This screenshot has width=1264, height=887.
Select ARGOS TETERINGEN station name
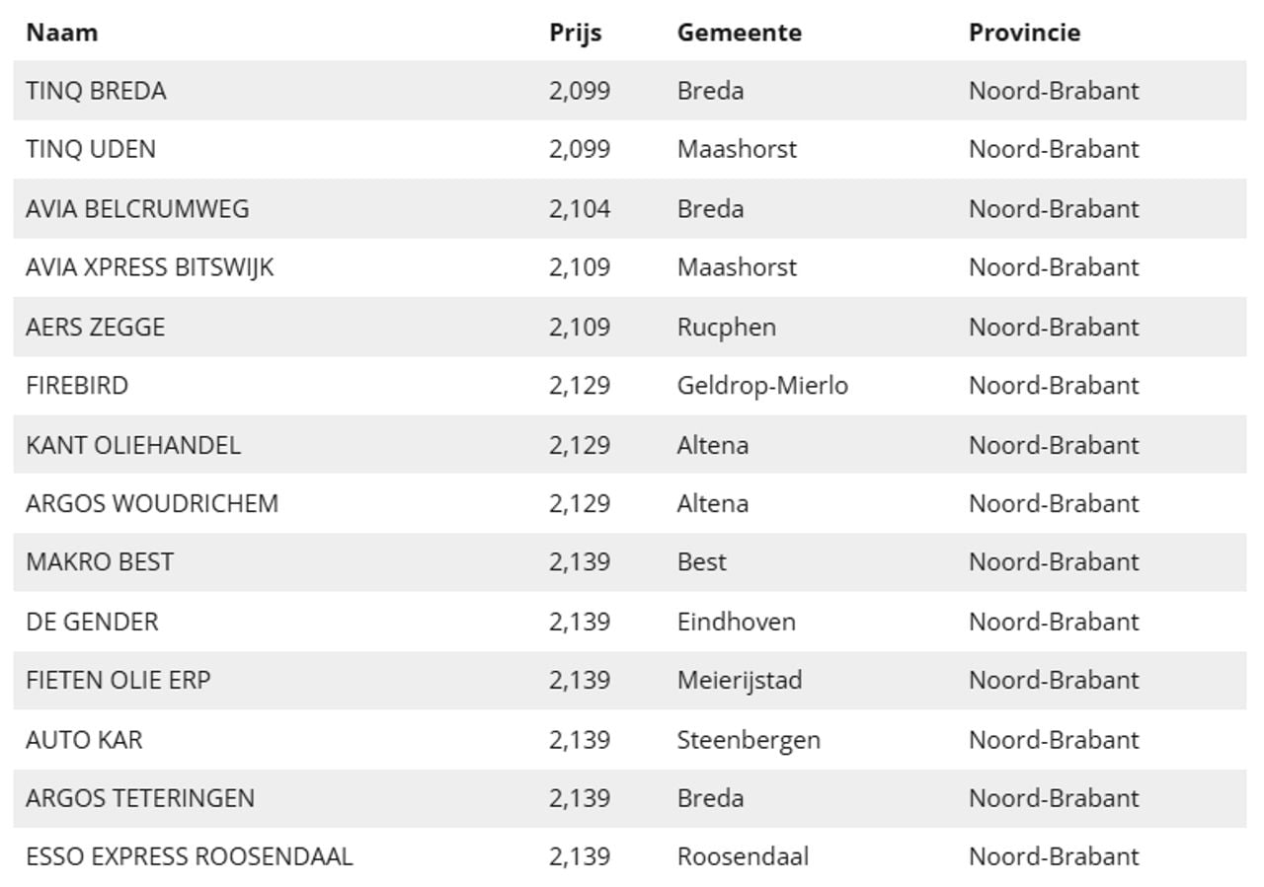(x=140, y=798)
